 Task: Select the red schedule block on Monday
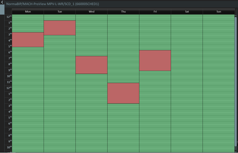pos(28,40)
